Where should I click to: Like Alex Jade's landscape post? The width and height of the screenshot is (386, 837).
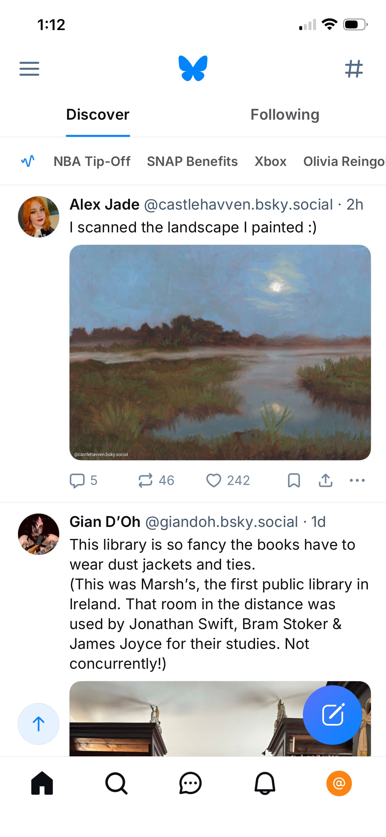214,480
